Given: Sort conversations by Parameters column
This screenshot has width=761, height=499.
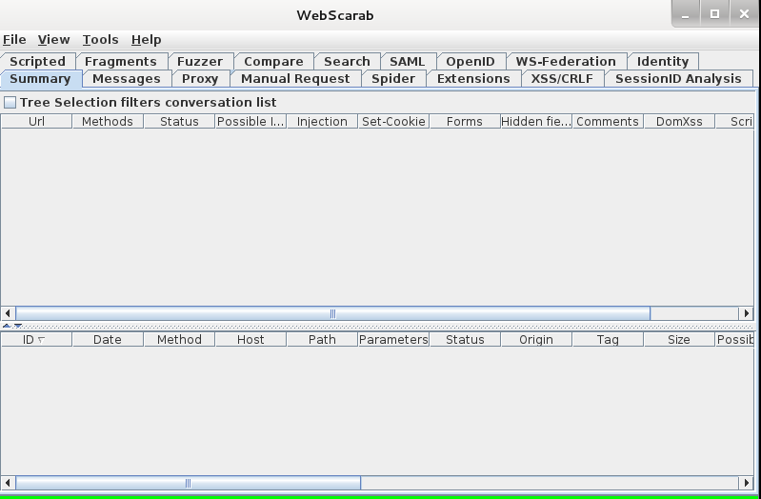Looking at the screenshot, I should (393, 339).
